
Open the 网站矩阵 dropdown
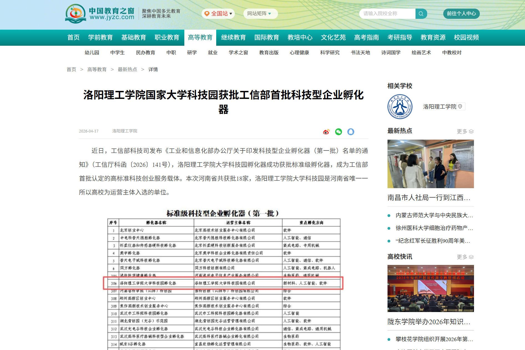point(260,14)
